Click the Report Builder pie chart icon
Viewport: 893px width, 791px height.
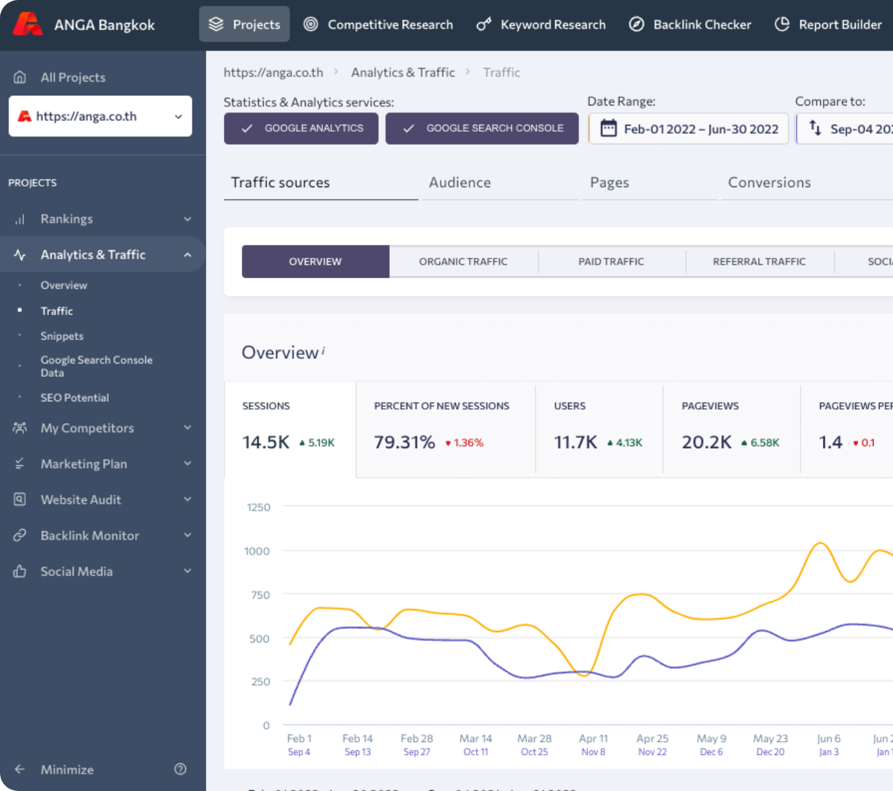pyautogui.click(x=782, y=24)
